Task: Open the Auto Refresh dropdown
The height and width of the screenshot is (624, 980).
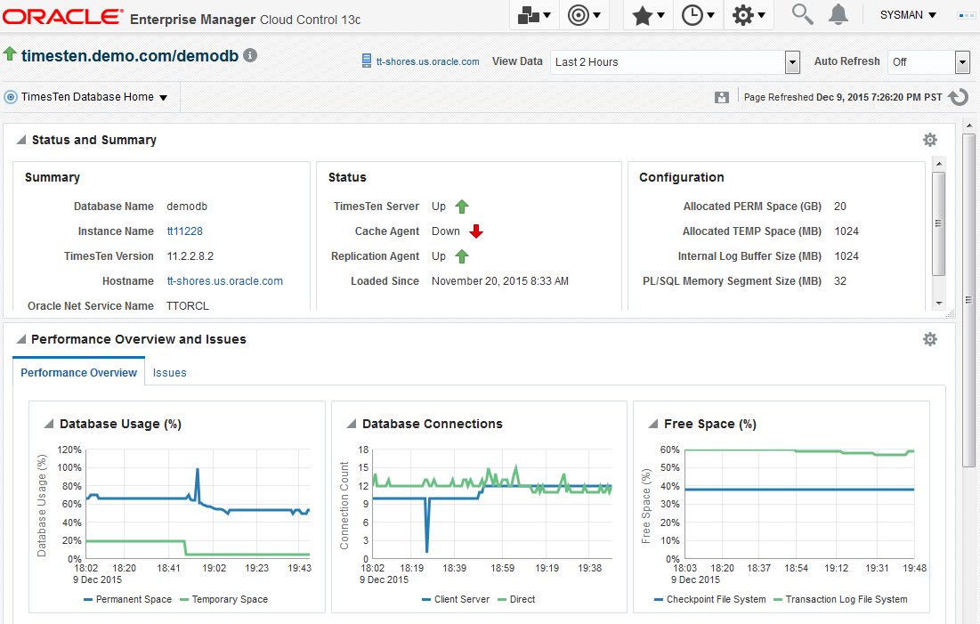Action: [961, 62]
